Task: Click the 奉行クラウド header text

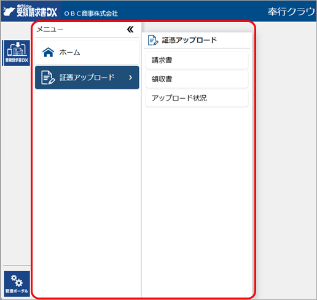Action: 292,12
